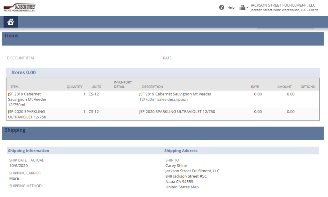The width and height of the screenshot is (328, 197).
Task: Click the Help text link
Action: [x=231, y=8]
